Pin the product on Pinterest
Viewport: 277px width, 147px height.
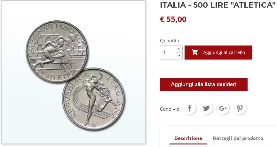coord(240,108)
